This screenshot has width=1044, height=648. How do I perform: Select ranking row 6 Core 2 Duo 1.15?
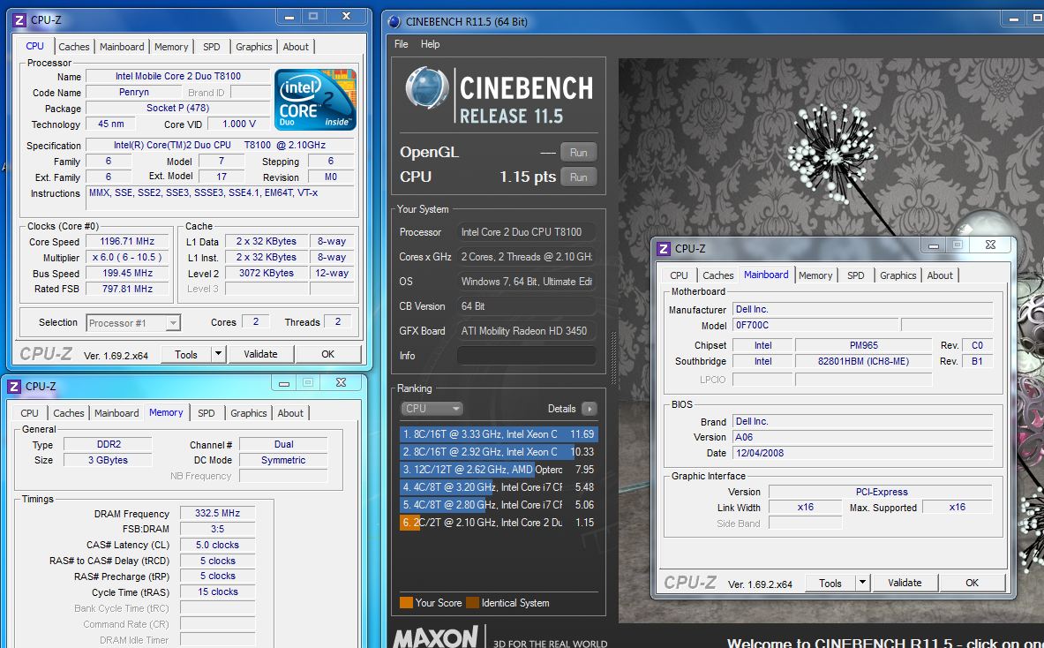coord(499,523)
